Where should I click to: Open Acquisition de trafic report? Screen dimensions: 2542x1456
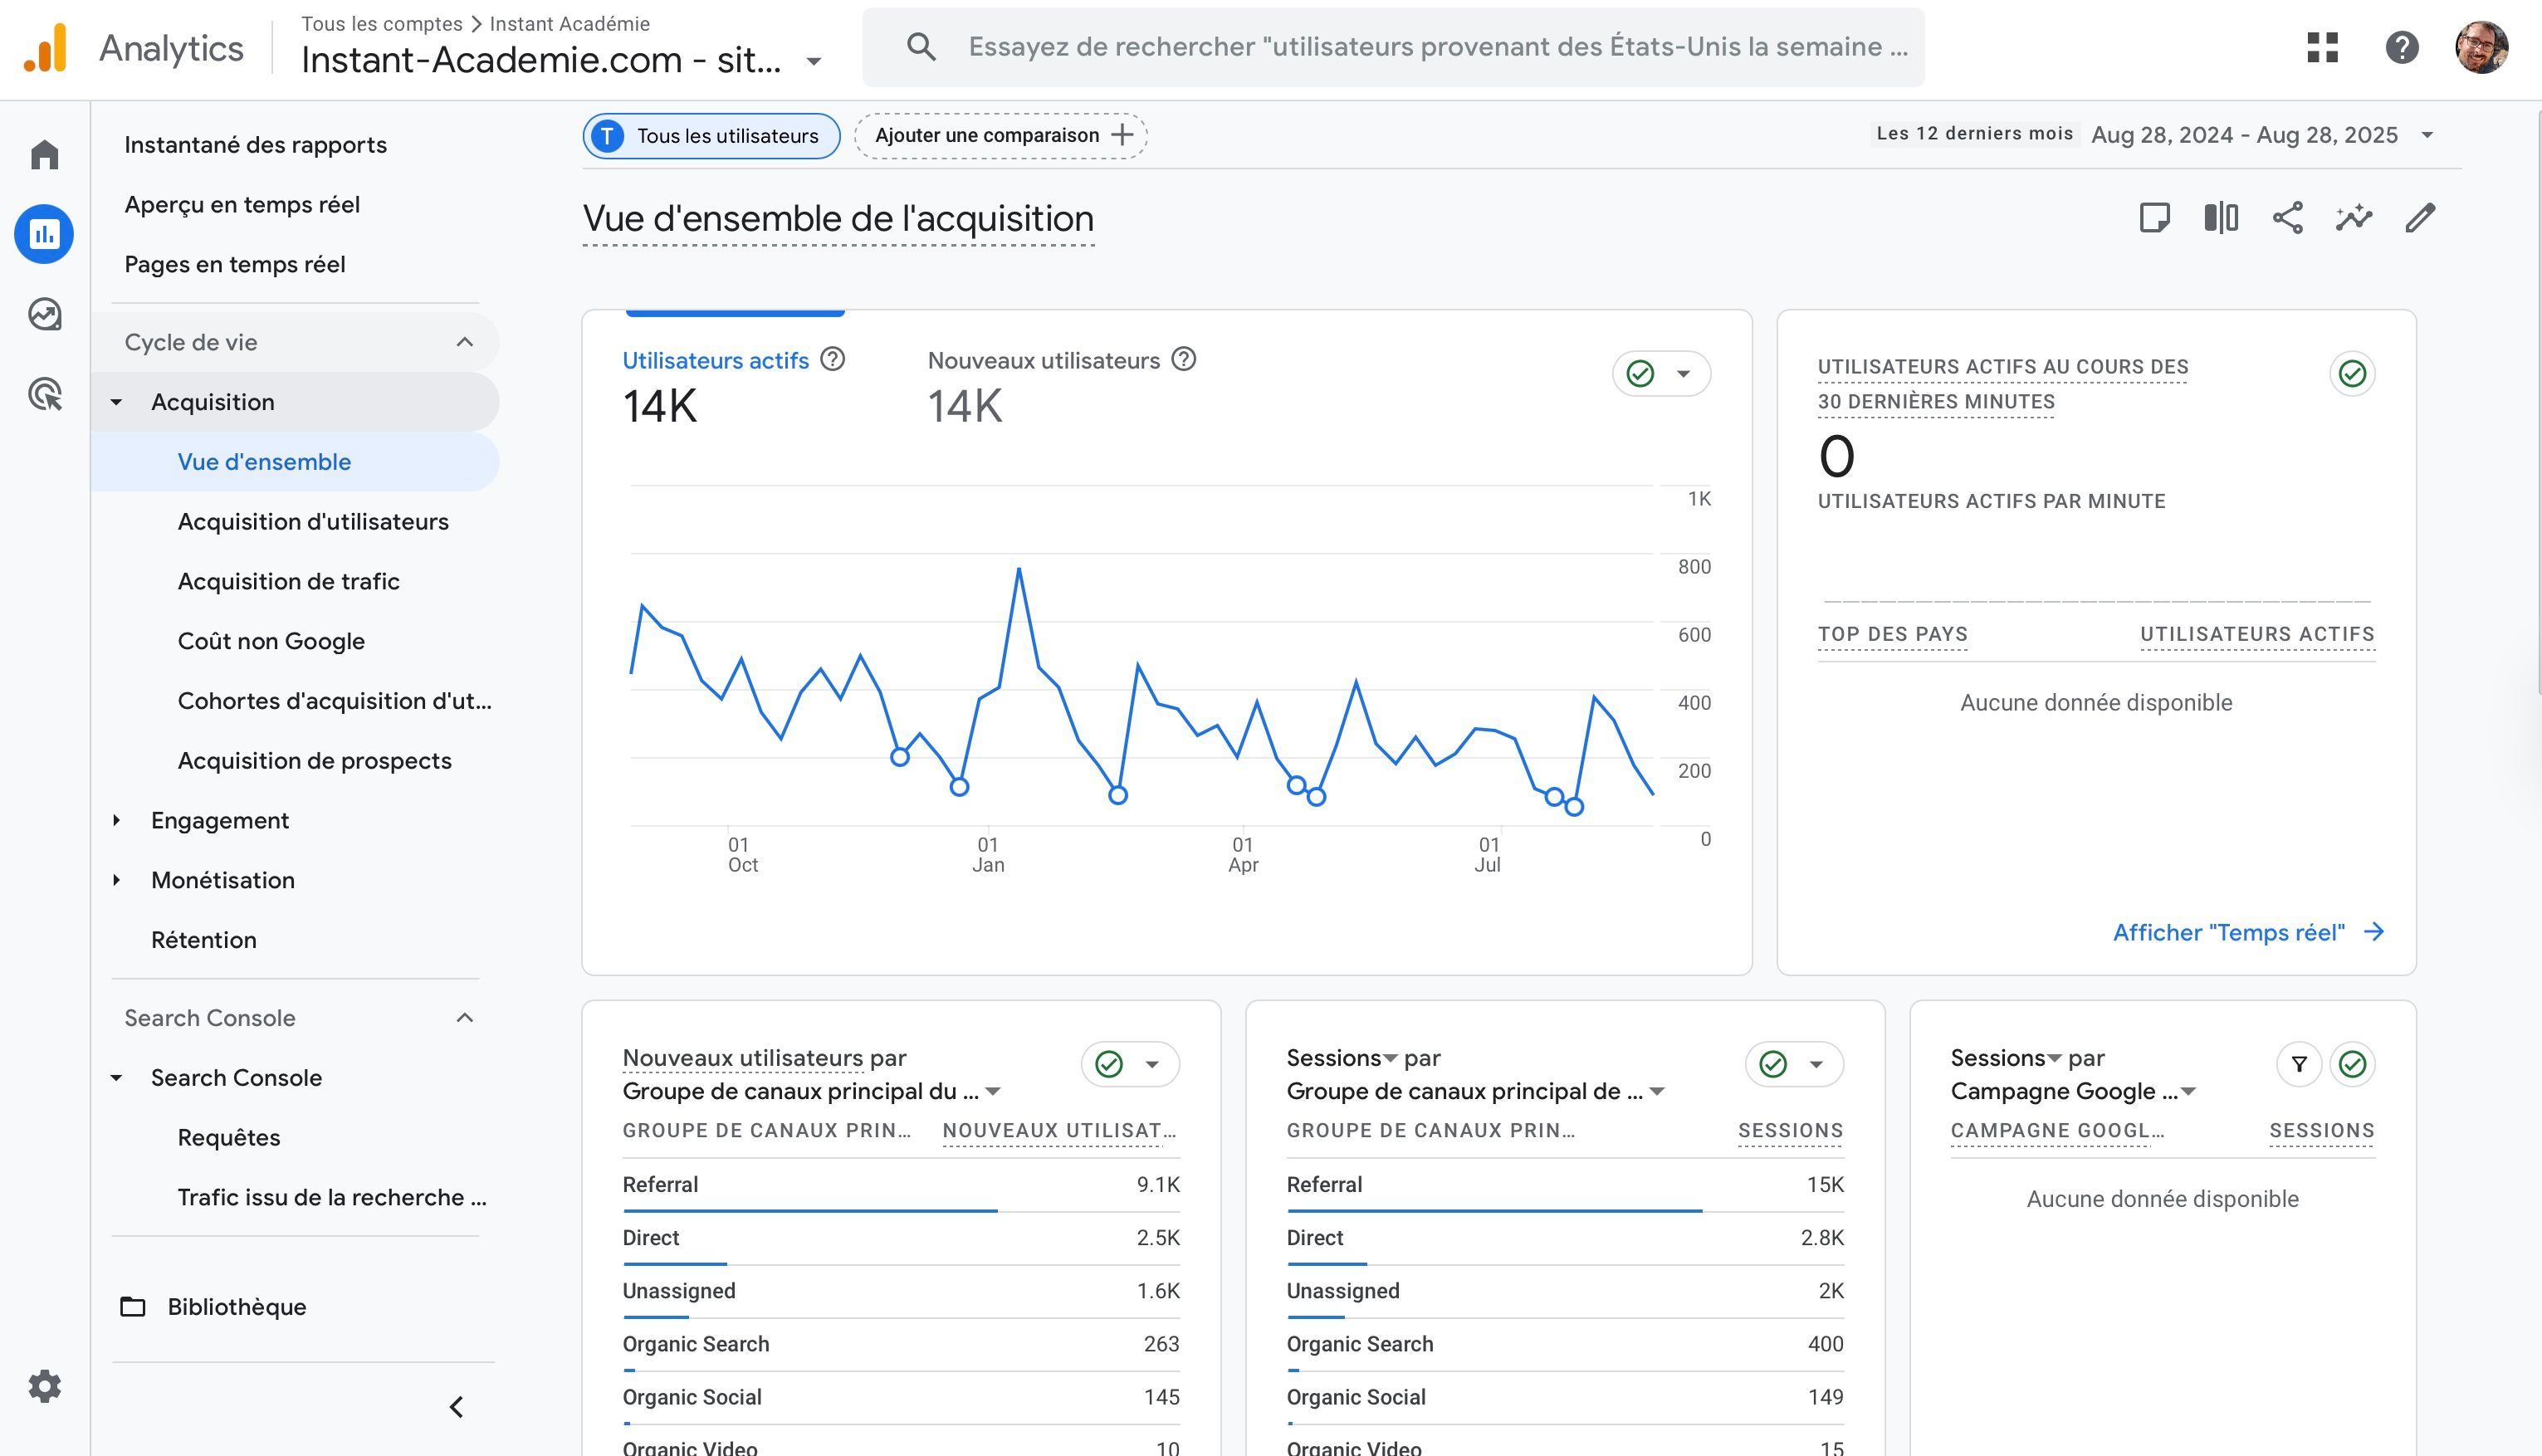click(288, 581)
